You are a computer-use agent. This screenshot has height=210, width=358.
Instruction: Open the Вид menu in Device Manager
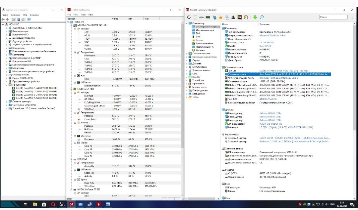tap(25, 15)
